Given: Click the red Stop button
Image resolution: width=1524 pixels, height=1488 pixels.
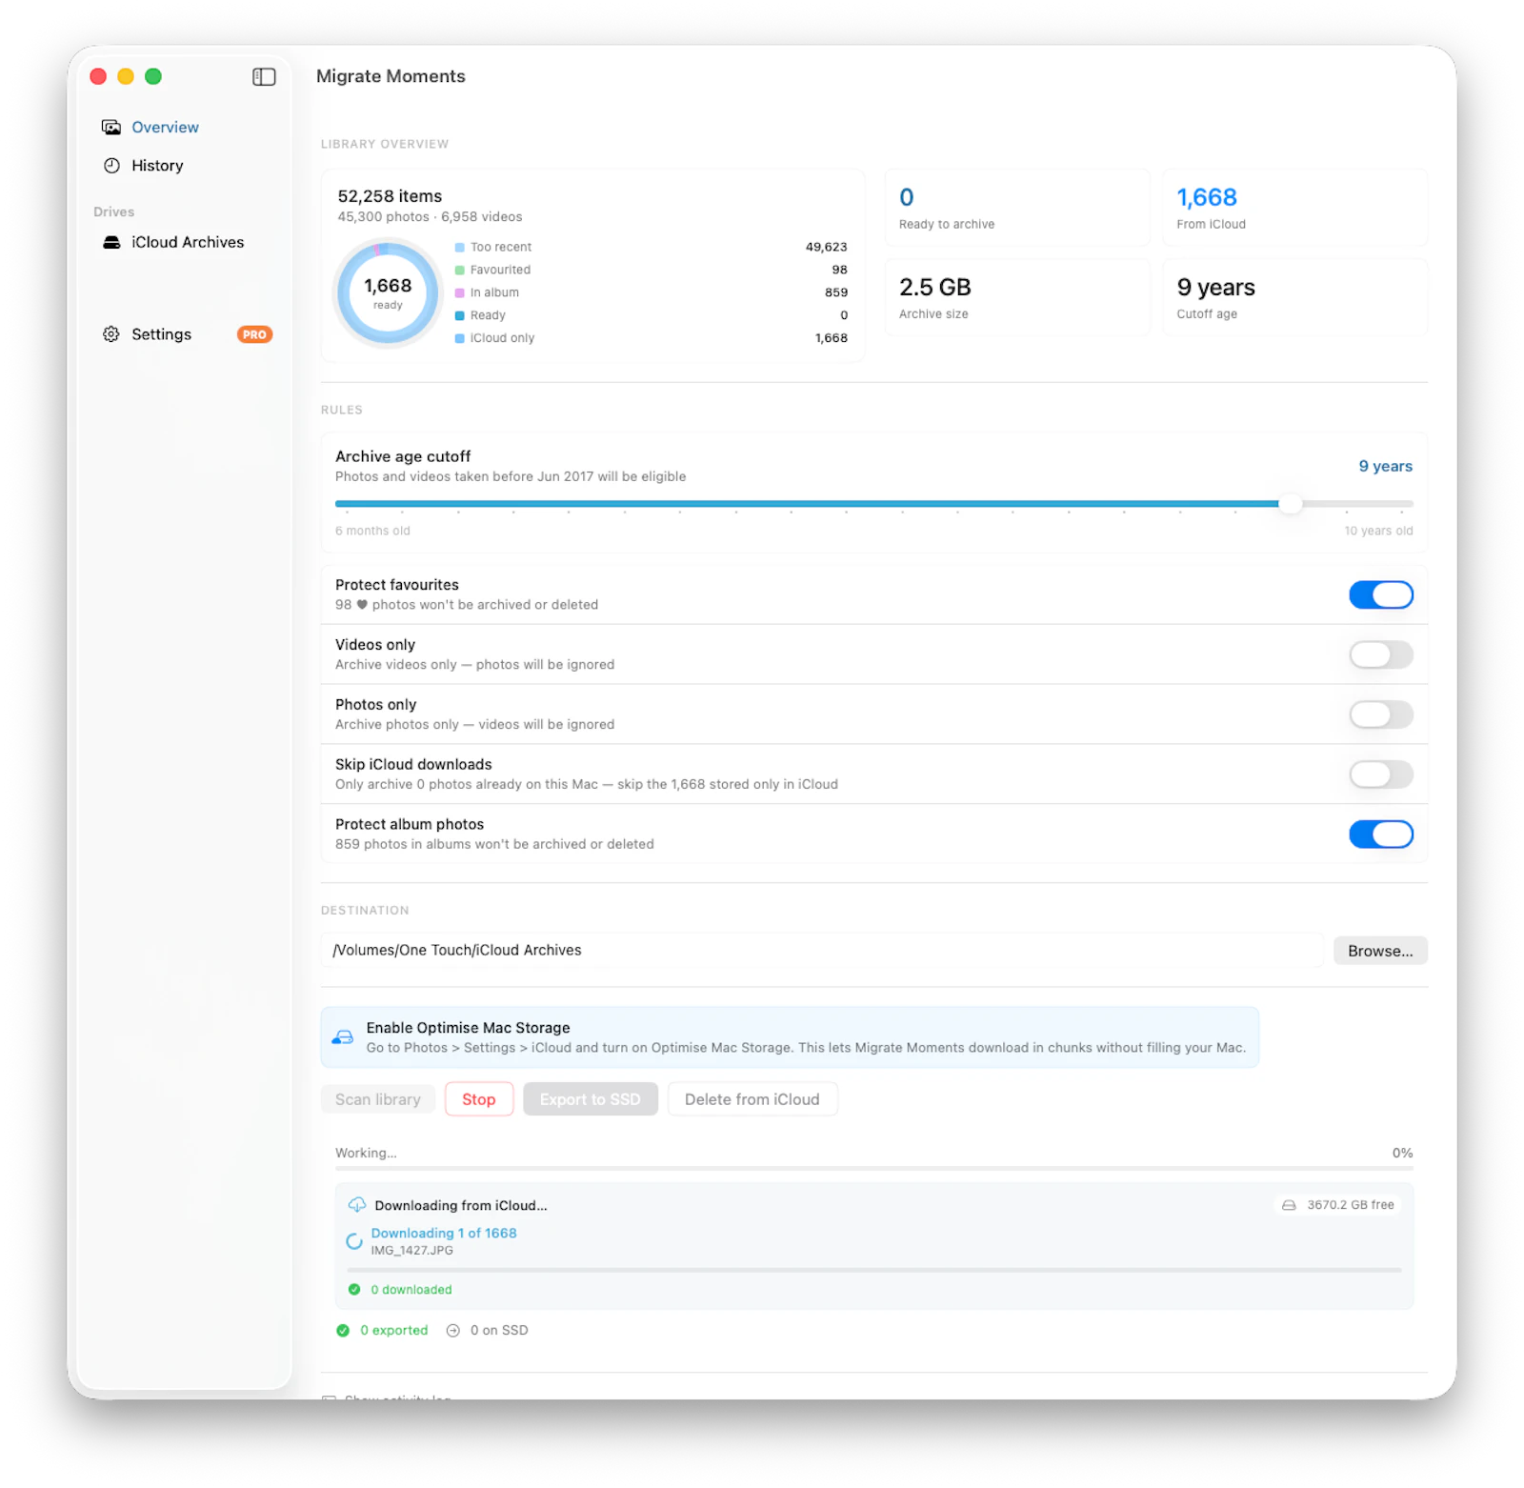Looking at the screenshot, I should click(x=479, y=1100).
